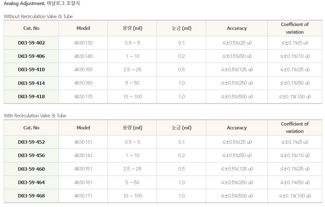325x207 pixels.
Task: Click catalog number D03-59-456
Action: pos(31,155)
